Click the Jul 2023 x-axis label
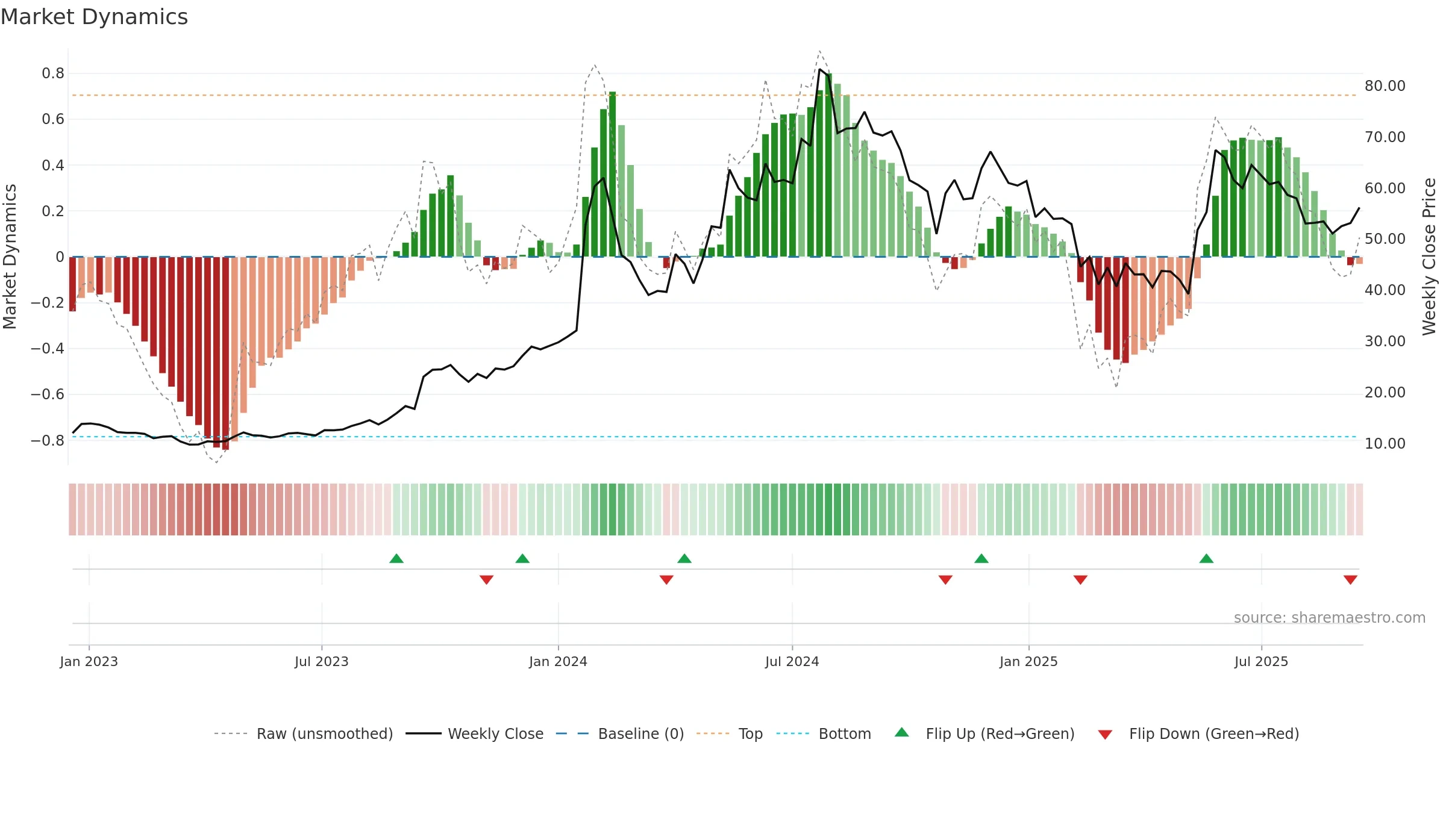Viewport: 1446px width, 813px height. click(322, 661)
